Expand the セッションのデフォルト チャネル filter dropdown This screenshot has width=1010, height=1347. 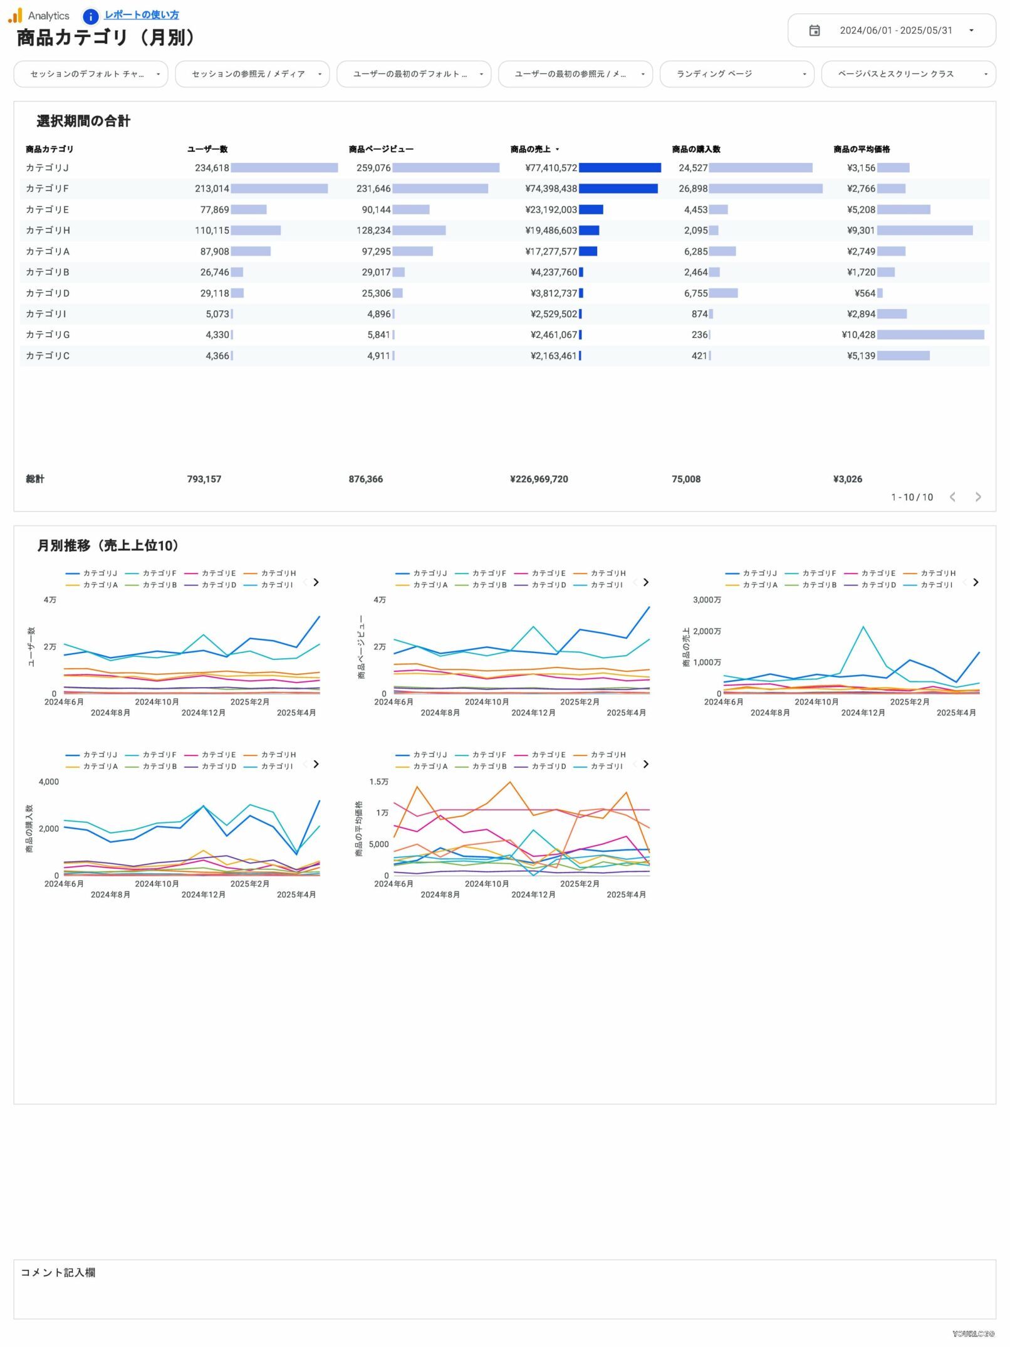pos(91,74)
